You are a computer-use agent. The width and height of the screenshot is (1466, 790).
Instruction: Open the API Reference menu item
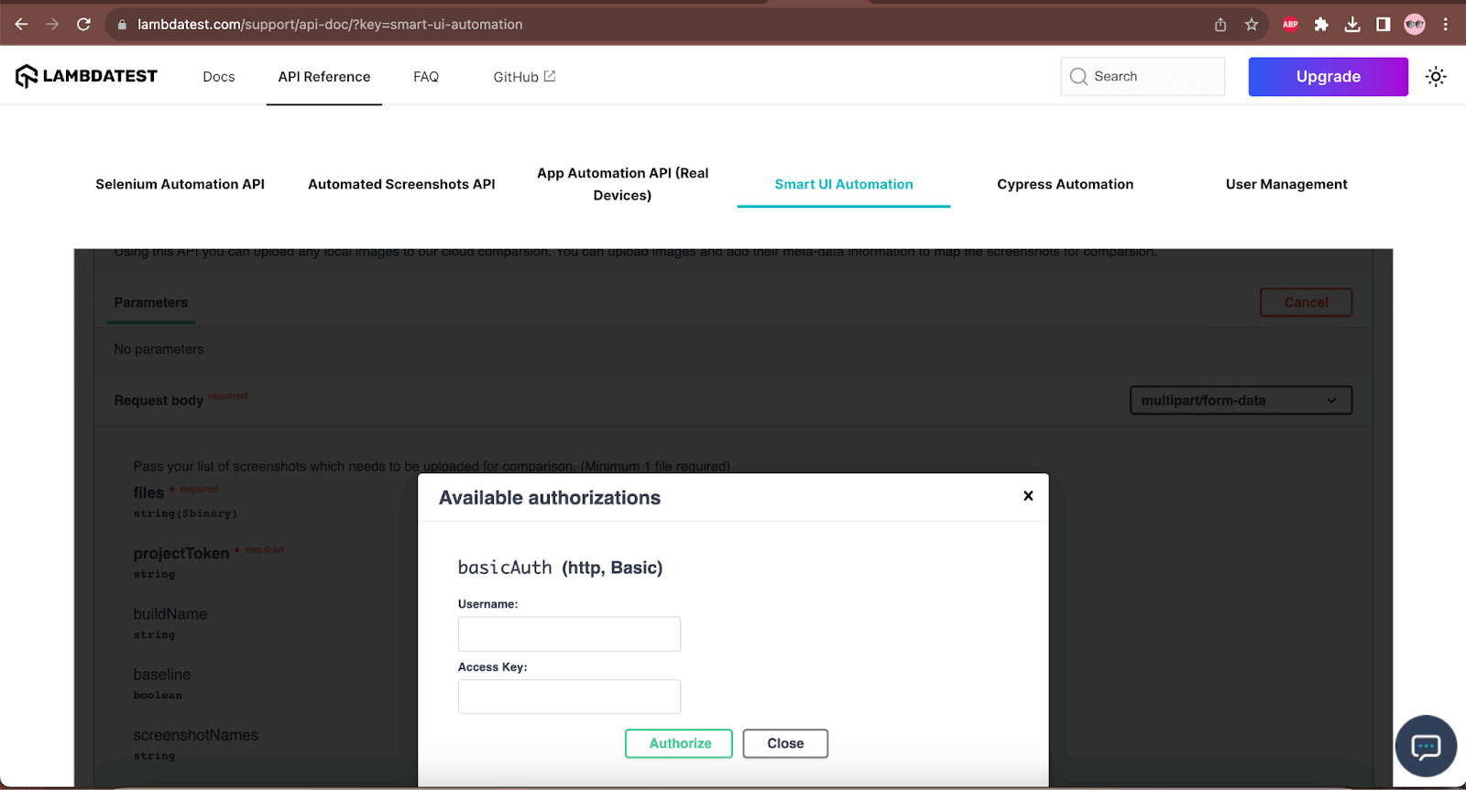click(324, 77)
